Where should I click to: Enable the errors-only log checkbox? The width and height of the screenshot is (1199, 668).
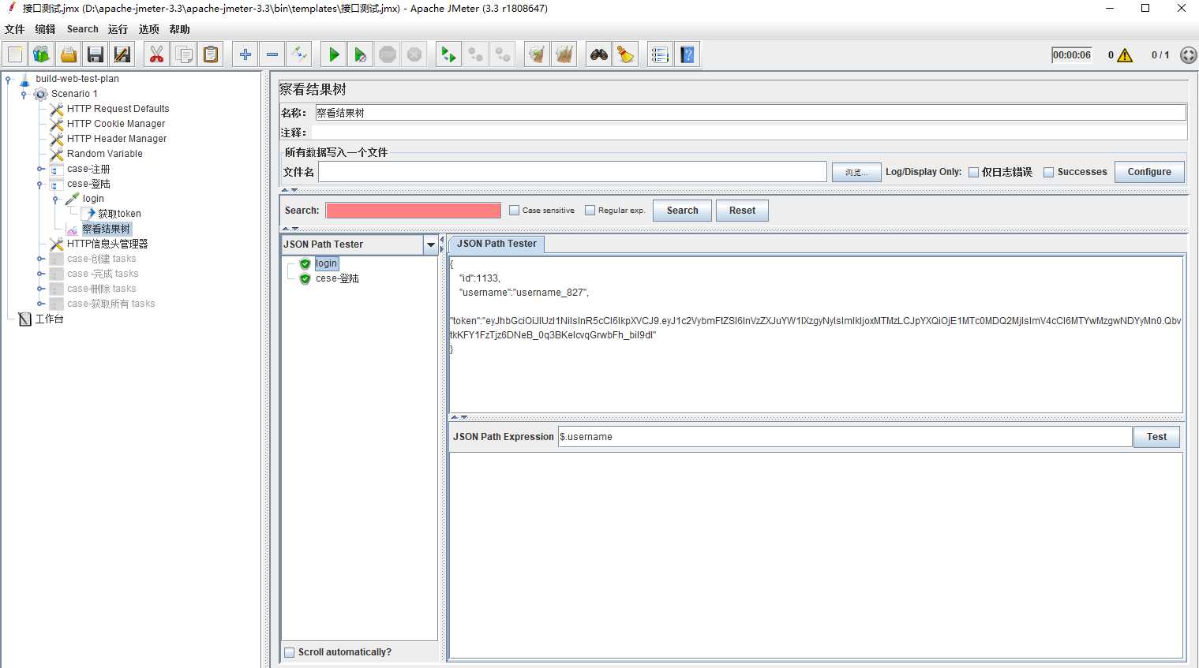point(974,172)
